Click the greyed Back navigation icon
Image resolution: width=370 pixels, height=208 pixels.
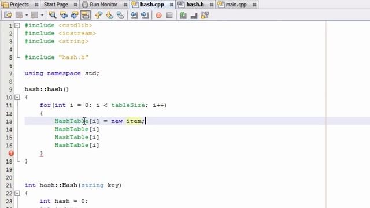[19, 16]
